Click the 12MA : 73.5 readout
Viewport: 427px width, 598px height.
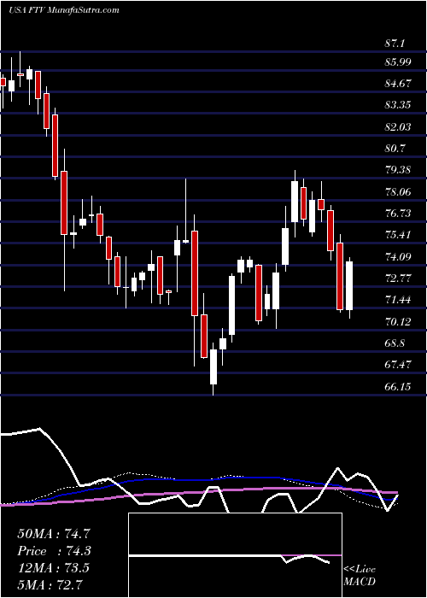tap(53, 568)
